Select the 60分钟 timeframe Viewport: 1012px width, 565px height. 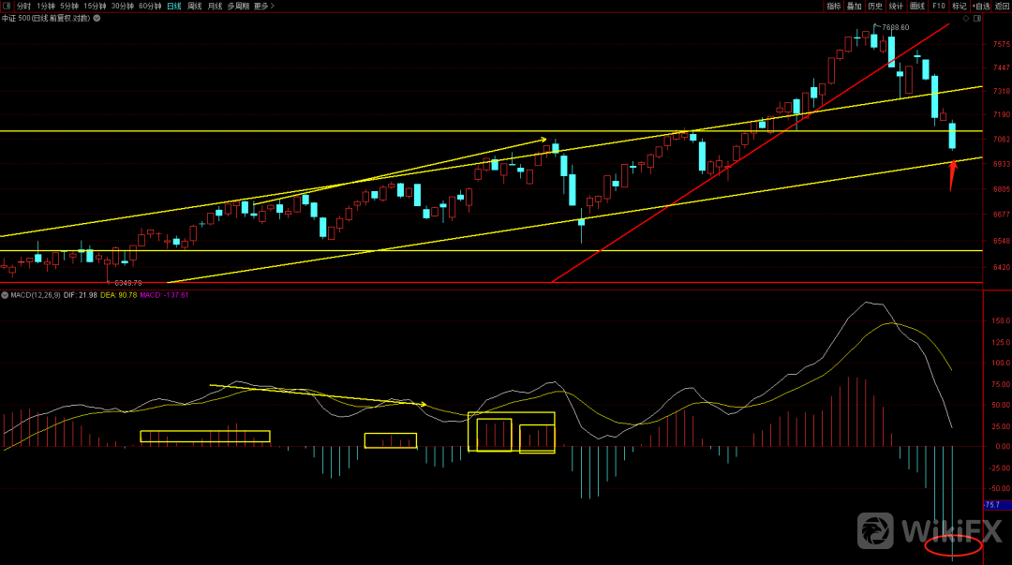[x=150, y=6]
